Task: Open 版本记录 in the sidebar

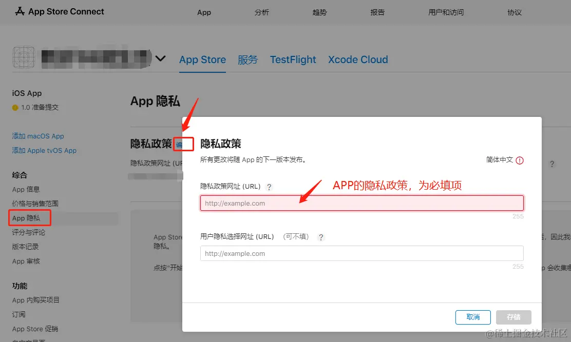Action: click(x=25, y=247)
